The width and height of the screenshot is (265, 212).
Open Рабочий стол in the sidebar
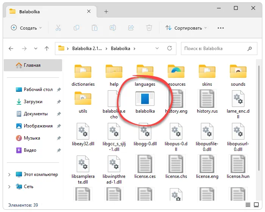34,90
